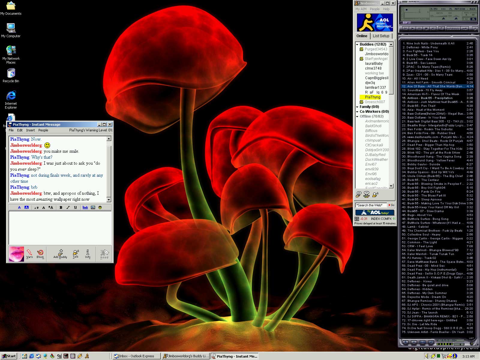Block PiaThyng using the Block icon
Image resolution: width=480 pixels, height=360 pixels.
[40, 254]
